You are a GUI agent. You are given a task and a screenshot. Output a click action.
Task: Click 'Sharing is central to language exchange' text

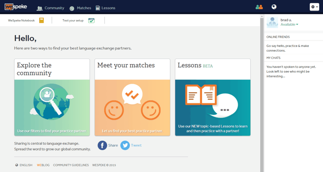coord(47,143)
